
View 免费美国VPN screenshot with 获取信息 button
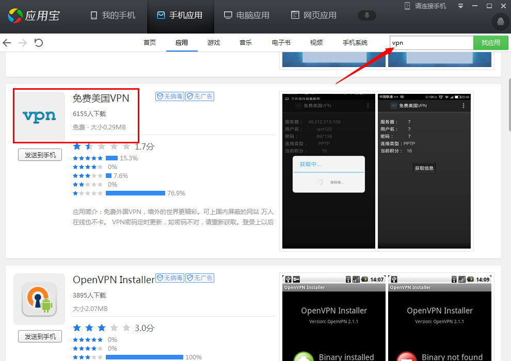point(424,171)
